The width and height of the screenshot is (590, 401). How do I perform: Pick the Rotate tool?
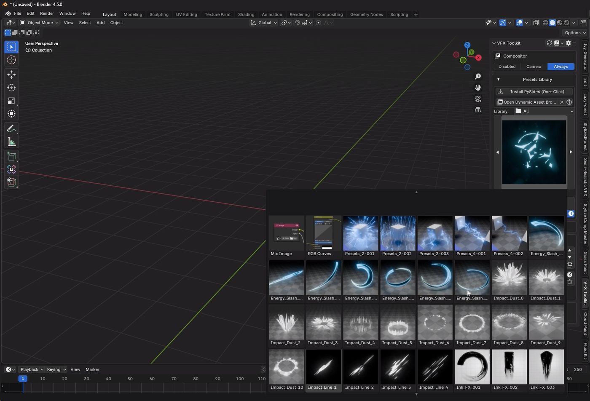click(11, 88)
